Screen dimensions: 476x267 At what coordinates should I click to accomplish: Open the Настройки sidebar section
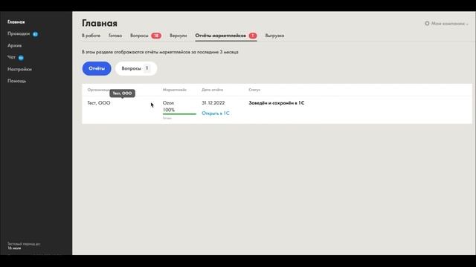(19, 69)
